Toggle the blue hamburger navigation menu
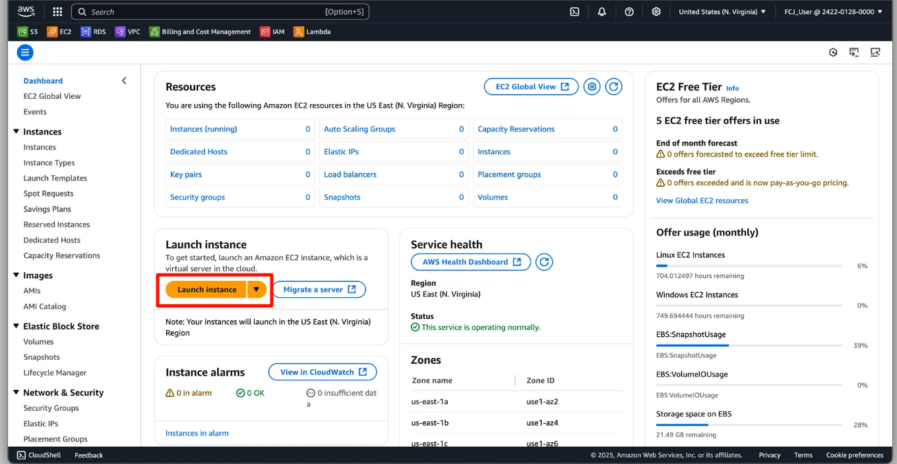The width and height of the screenshot is (897, 464). [25, 53]
